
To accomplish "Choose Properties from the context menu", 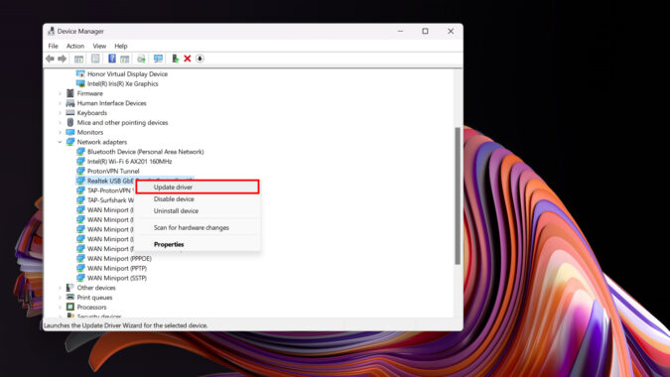I will click(x=198, y=244).
